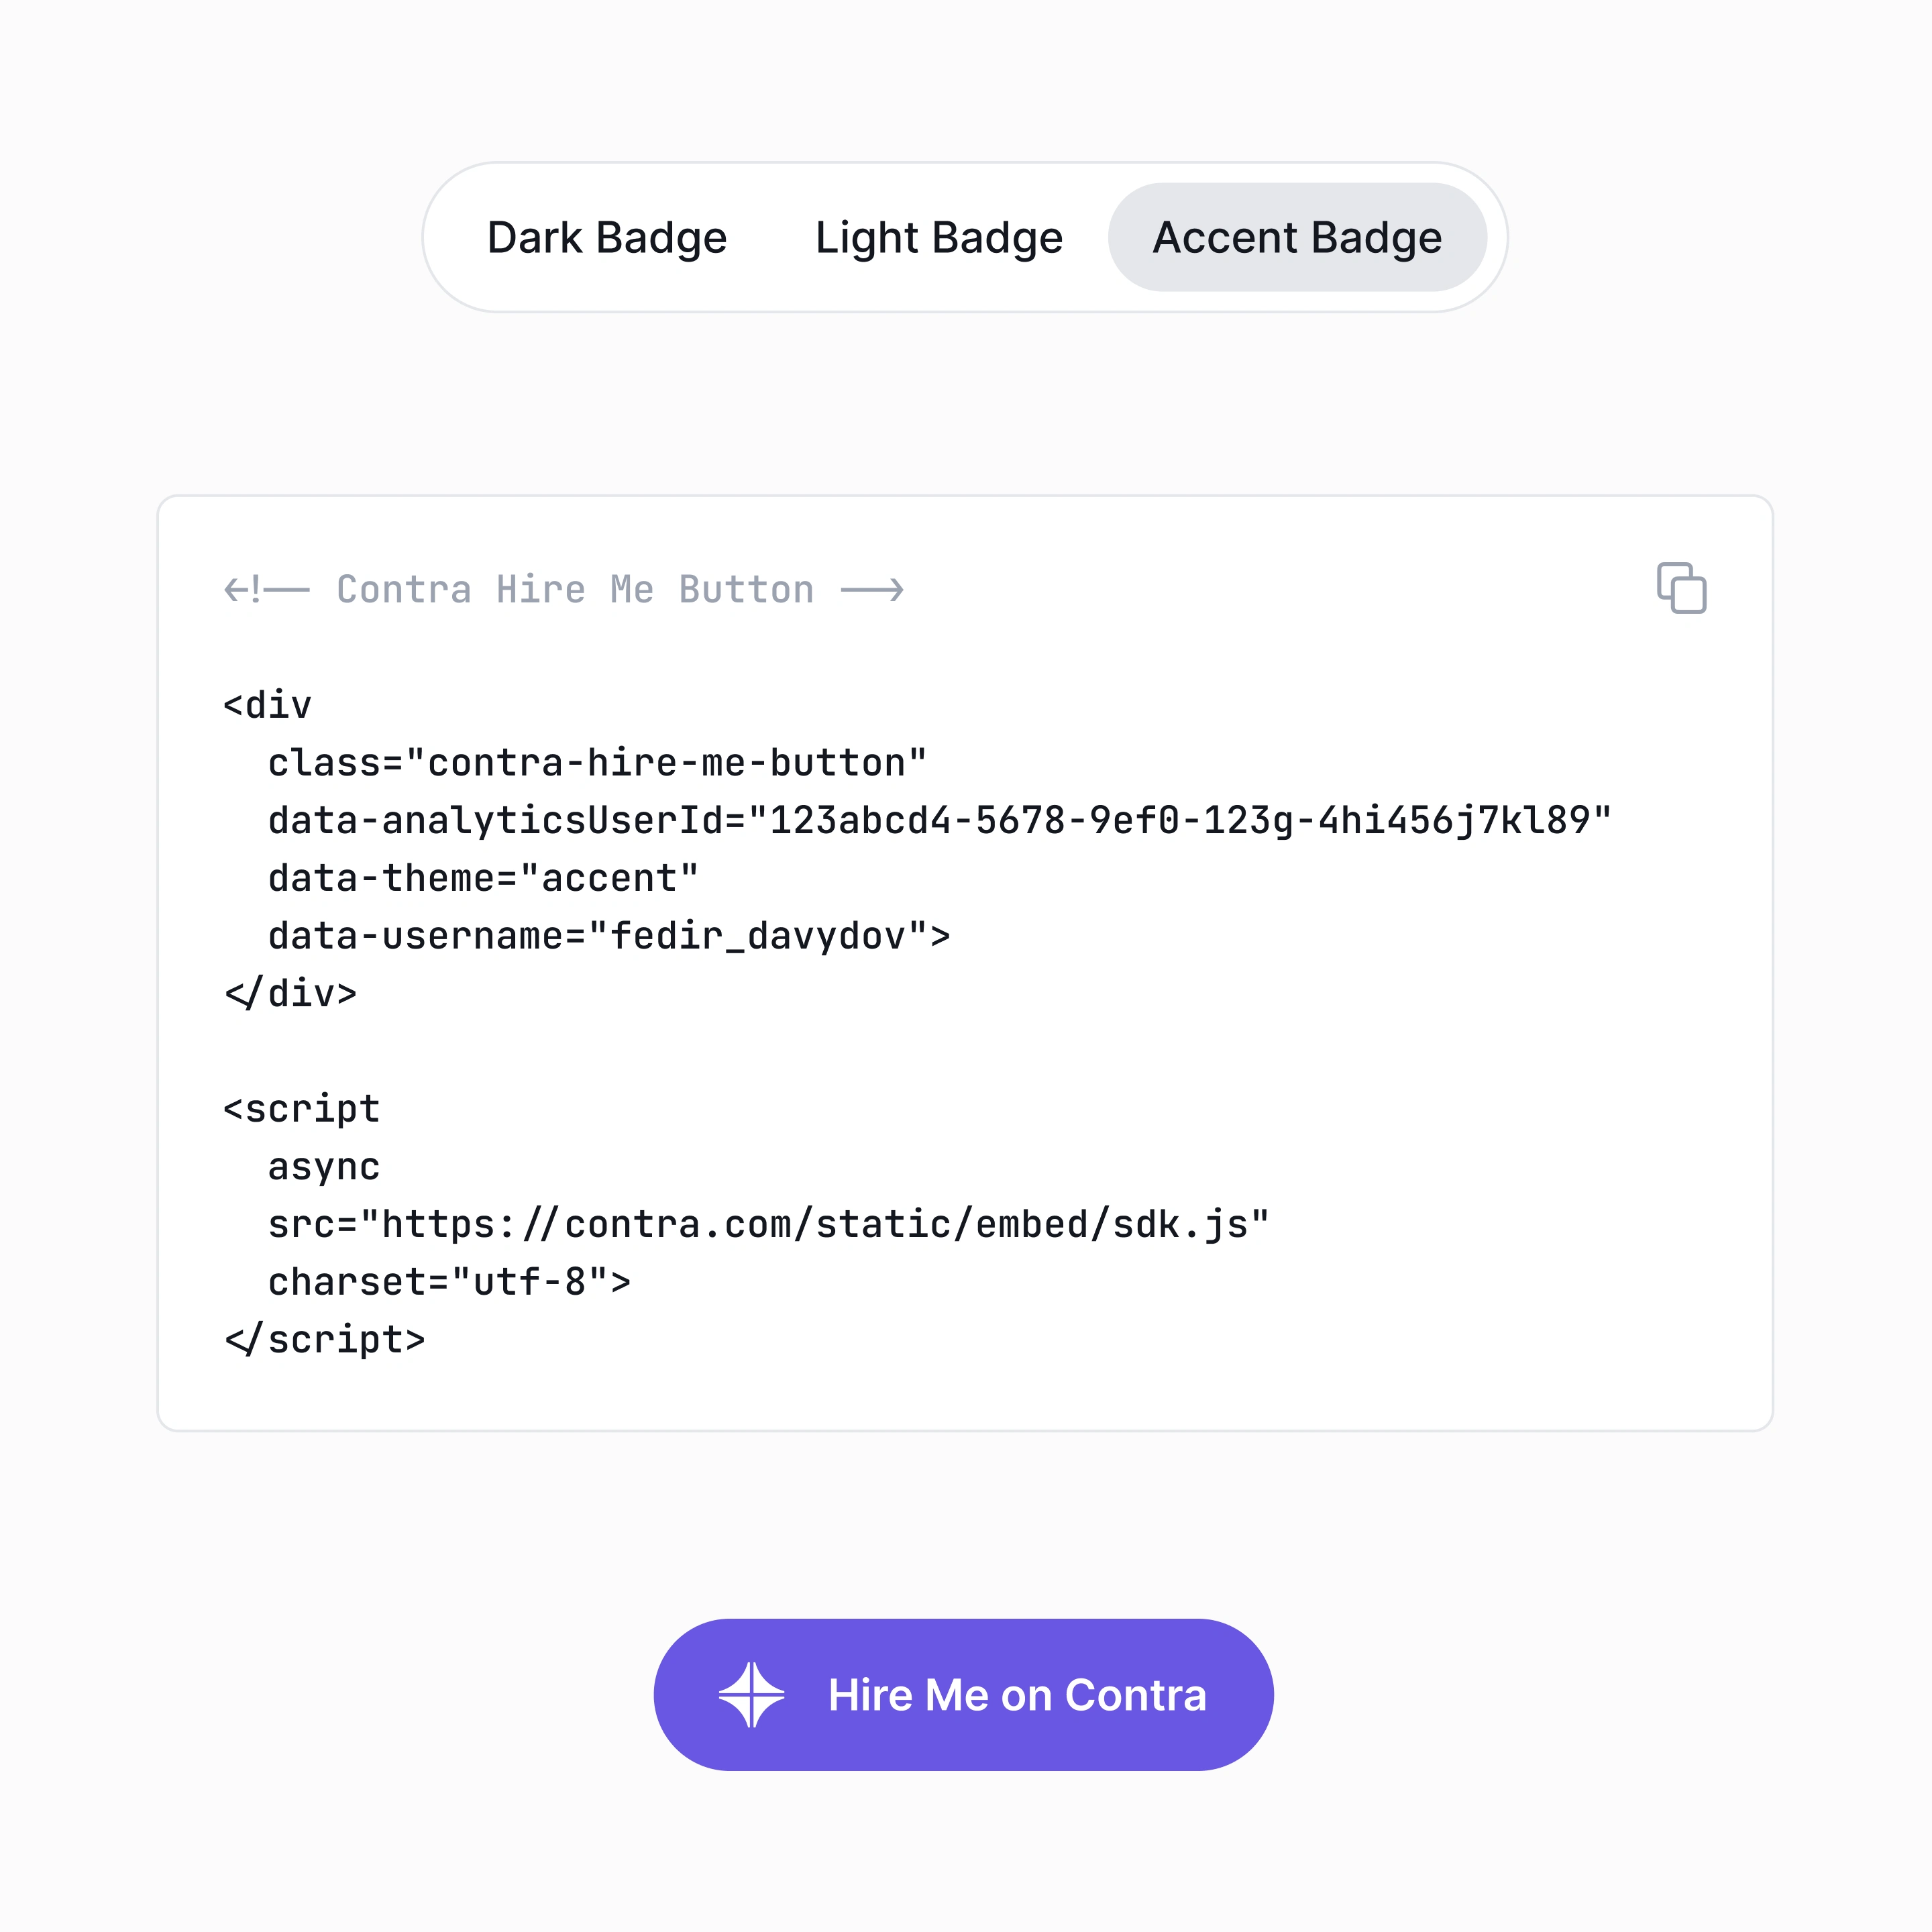The height and width of the screenshot is (1932, 1932).
Task: Click the closing div tag line
Action: [291, 994]
